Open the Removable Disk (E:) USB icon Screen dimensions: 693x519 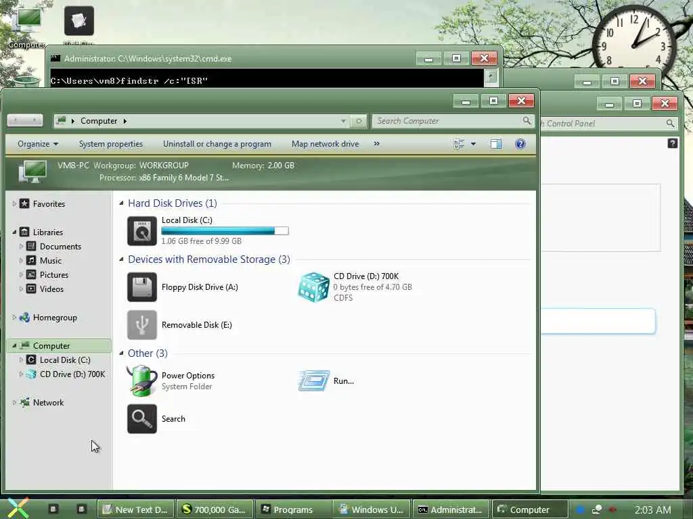(142, 325)
